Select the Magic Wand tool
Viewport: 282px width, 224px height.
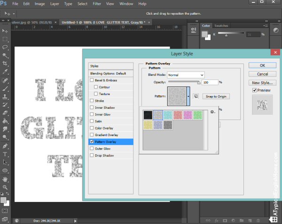click(x=5, y=55)
